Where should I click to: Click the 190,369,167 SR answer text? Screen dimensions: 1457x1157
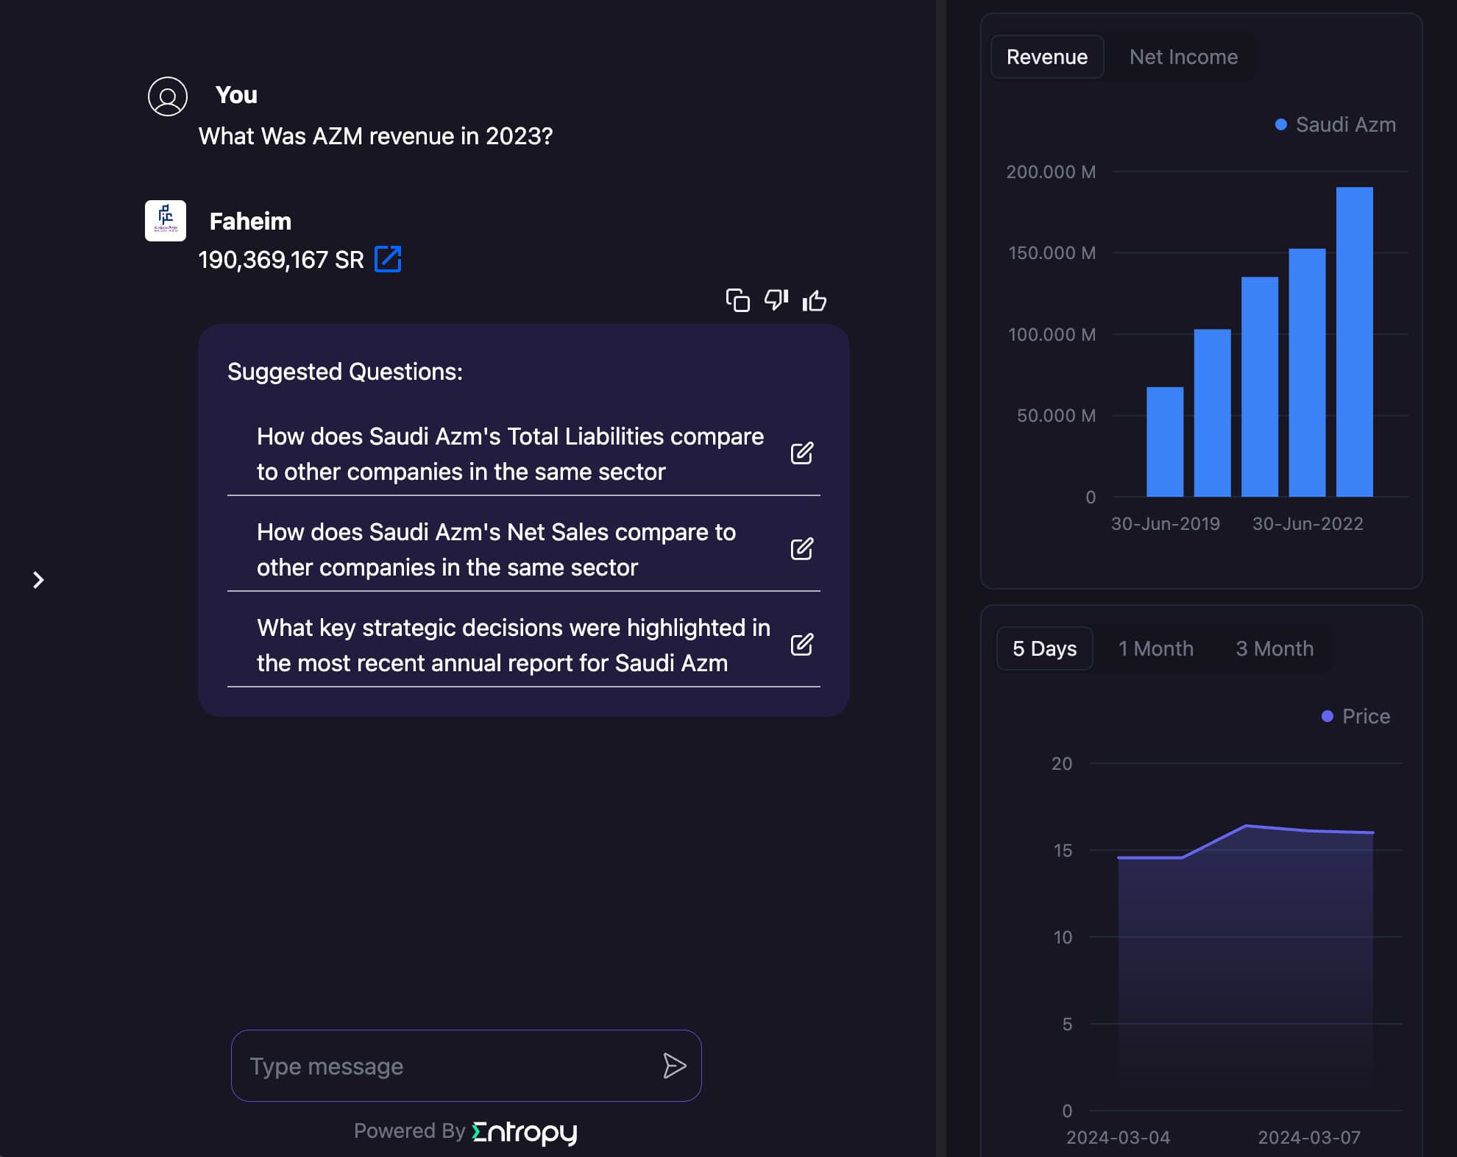pyautogui.click(x=281, y=260)
